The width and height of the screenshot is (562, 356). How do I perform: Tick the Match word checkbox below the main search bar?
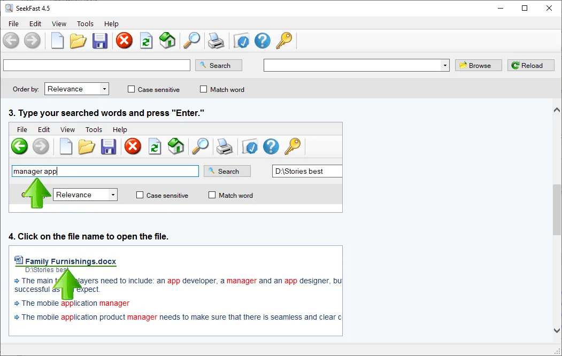pyautogui.click(x=203, y=89)
